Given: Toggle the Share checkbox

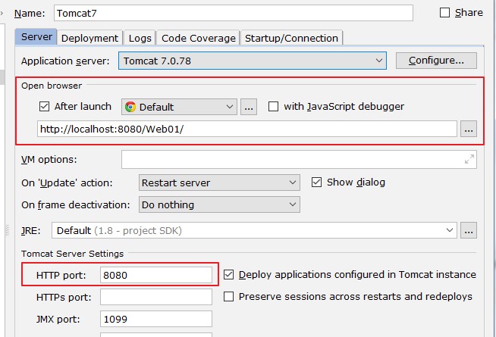Looking at the screenshot, I should coord(445,13).
